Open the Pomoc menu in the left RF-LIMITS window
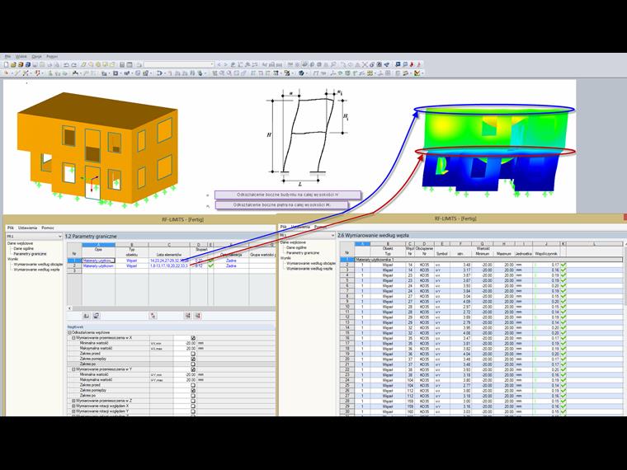Image resolution: width=627 pixels, height=470 pixels. 48,228
